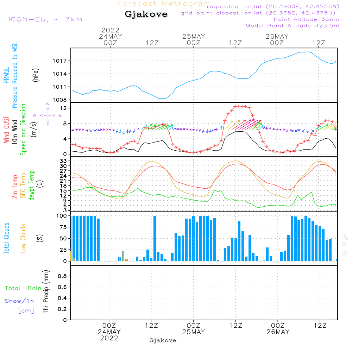Click the 75 cloud percentage tick
This screenshot has height=352, width=352.
pyautogui.click(x=63, y=227)
